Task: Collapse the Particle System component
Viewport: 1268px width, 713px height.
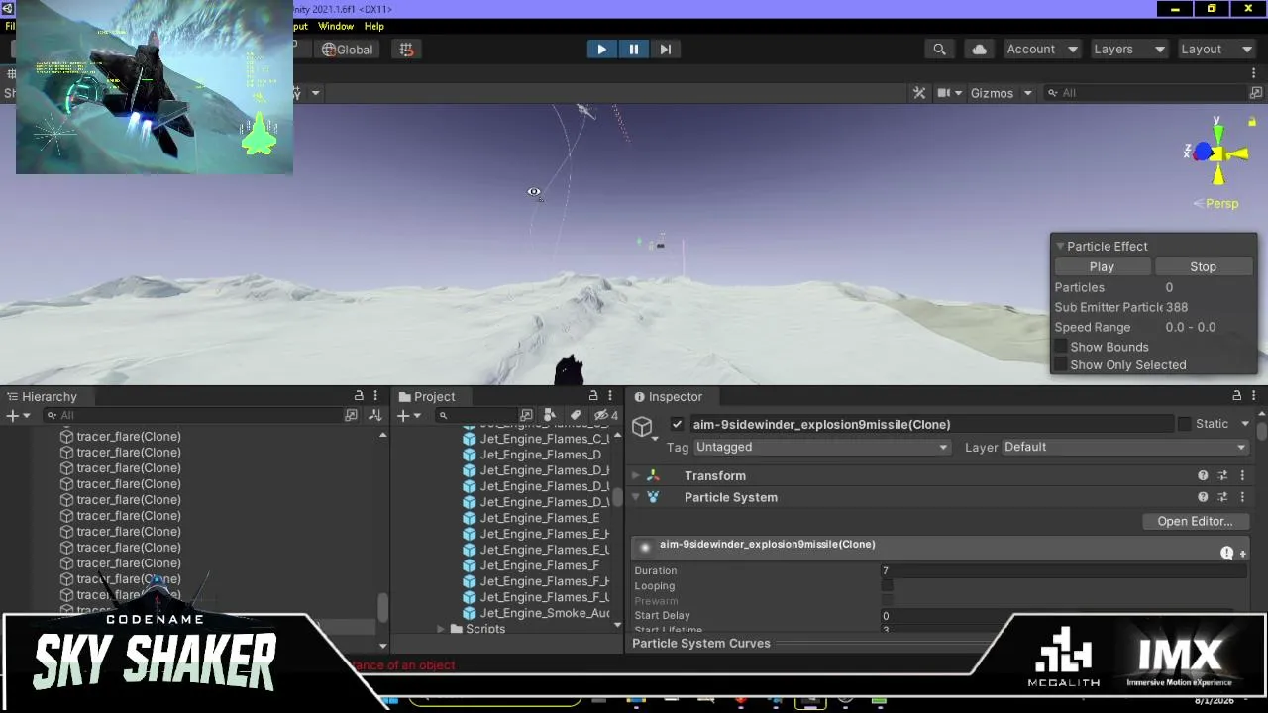Action: (x=636, y=497)
